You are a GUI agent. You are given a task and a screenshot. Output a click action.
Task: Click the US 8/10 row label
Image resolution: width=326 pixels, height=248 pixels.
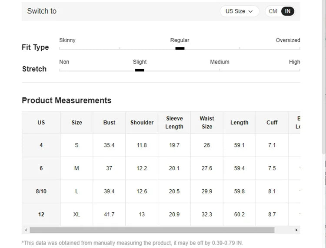[x=41, y=191]
